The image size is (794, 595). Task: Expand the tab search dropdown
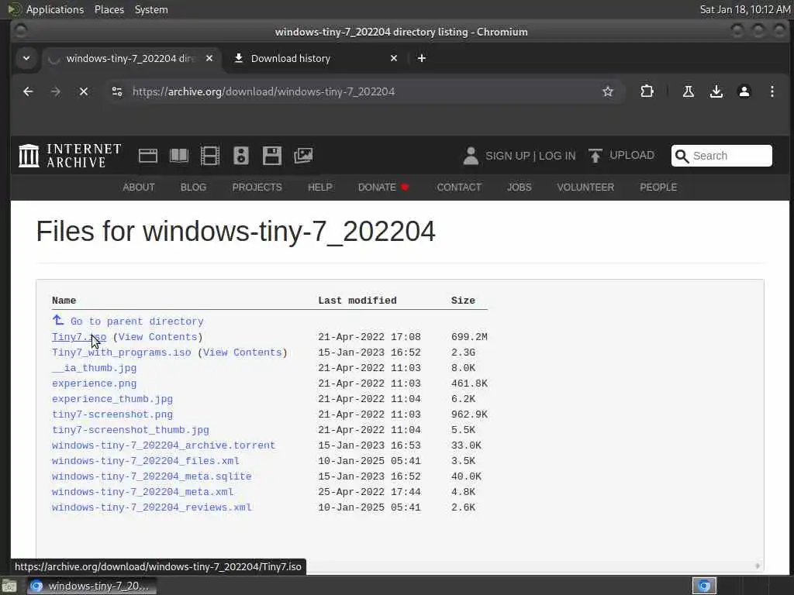pos(26,58)
